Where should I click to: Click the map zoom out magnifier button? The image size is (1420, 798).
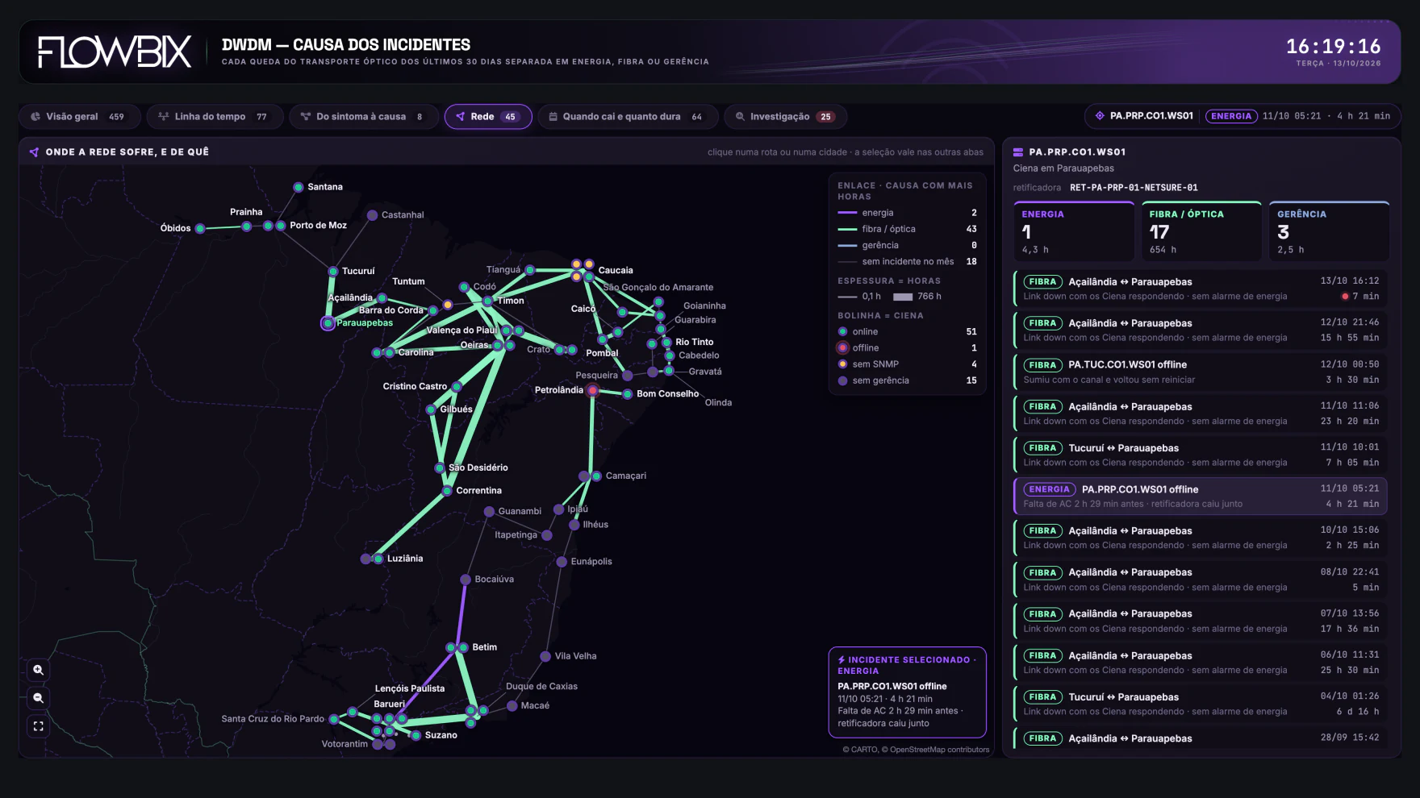pyautogui.click(x=38, y=698)
